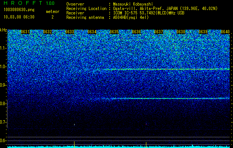The width and height of the screenshot is (233, 148).
Task: Click the 0632 time marker
Action: [47, 32]
